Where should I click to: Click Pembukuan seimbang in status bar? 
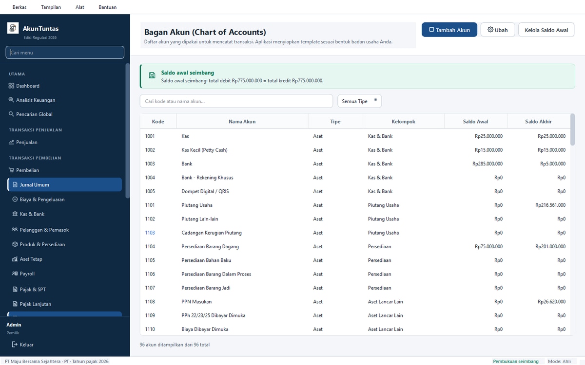tap(516, 361)
